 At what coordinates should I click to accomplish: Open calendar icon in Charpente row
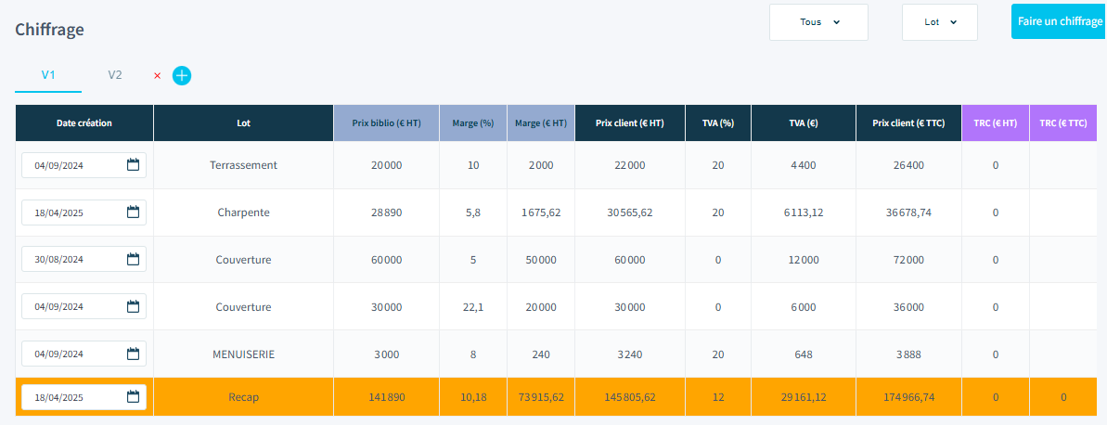[133, 212]
